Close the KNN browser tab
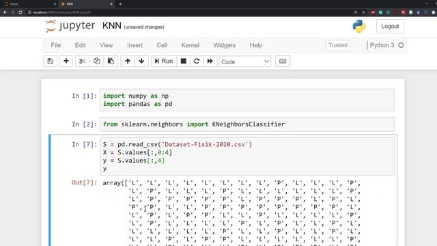Image resolution: width=437 pixels, height=246 pixels. coord(111,4)
